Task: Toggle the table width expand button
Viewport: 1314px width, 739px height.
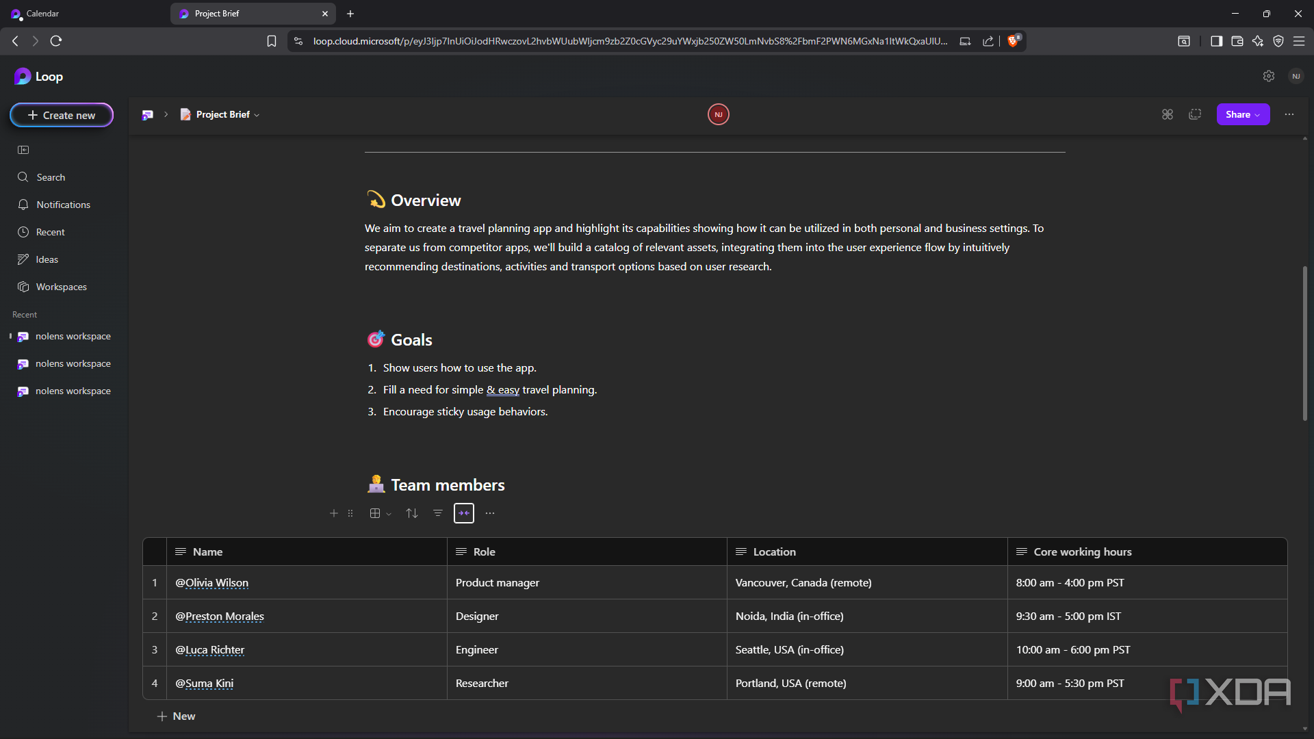Action: pyautogui.click(x=464, y=513)
